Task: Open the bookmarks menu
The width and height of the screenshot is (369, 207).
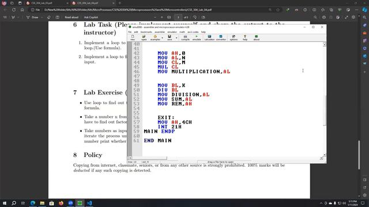Action: point(146,32)
